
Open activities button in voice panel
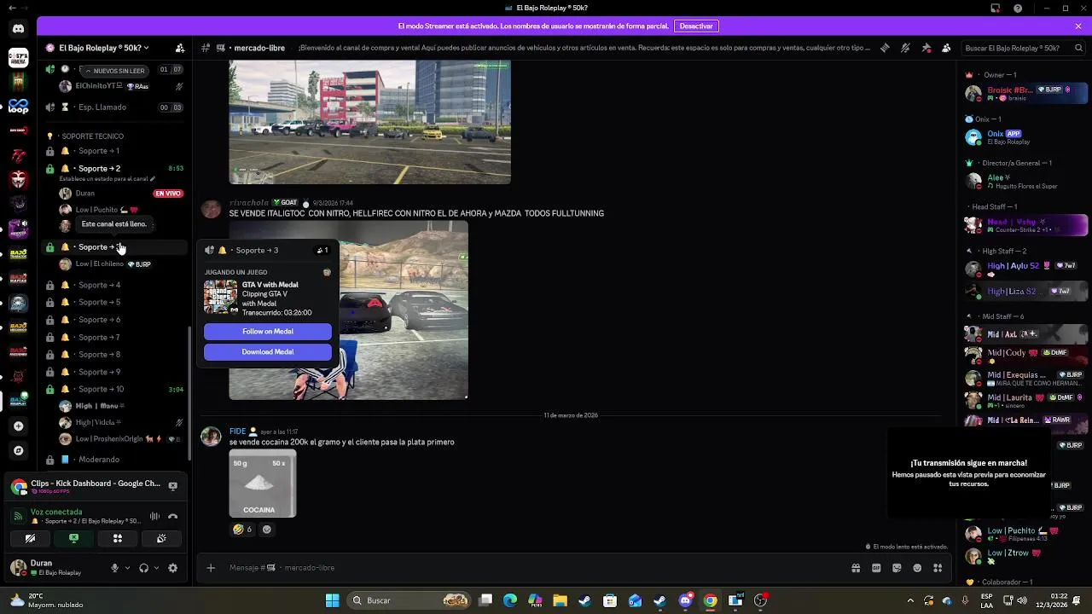point(118,538)
